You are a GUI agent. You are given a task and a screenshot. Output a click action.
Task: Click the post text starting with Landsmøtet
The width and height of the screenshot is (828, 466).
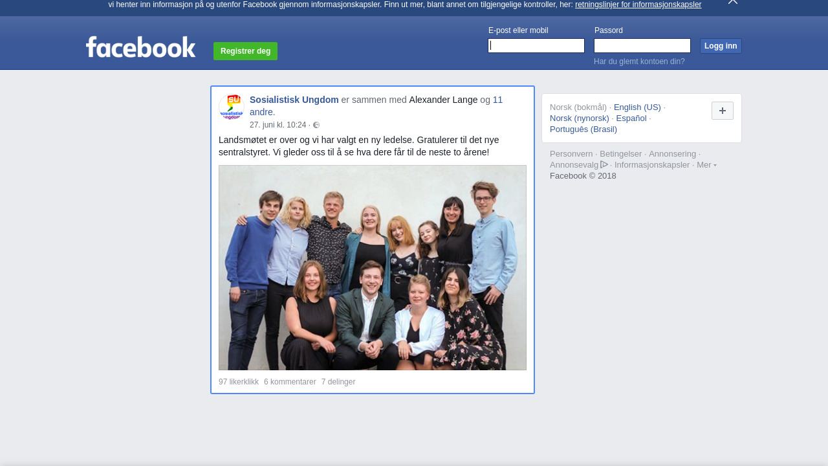(359, 146)
